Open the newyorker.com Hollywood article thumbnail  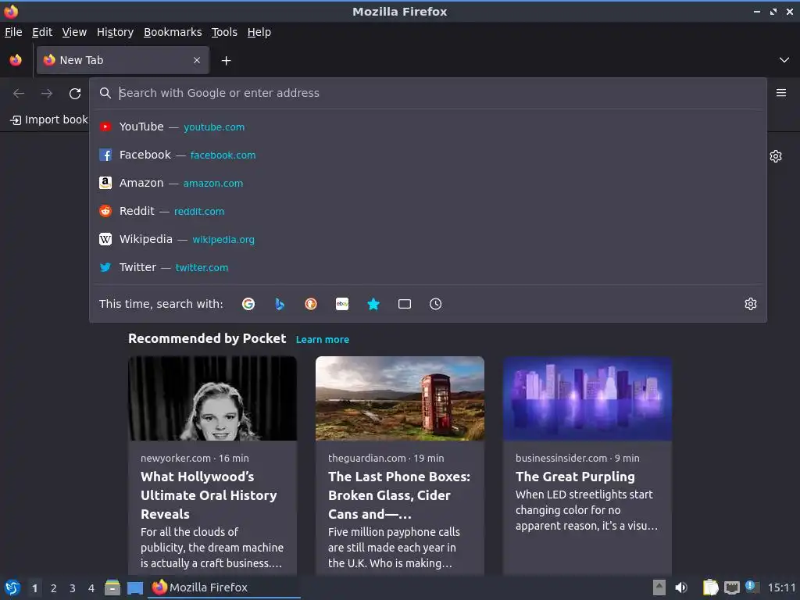(x=212, y=398)
